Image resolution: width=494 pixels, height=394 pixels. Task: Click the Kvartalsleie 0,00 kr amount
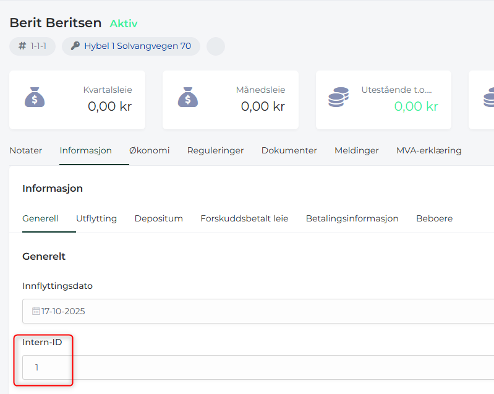(x=109, y=106)
